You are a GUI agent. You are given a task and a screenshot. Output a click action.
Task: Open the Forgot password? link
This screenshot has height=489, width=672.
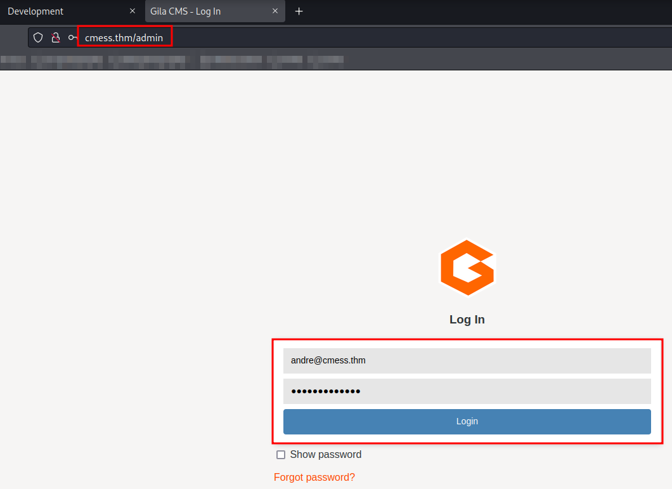coord(314,477)
